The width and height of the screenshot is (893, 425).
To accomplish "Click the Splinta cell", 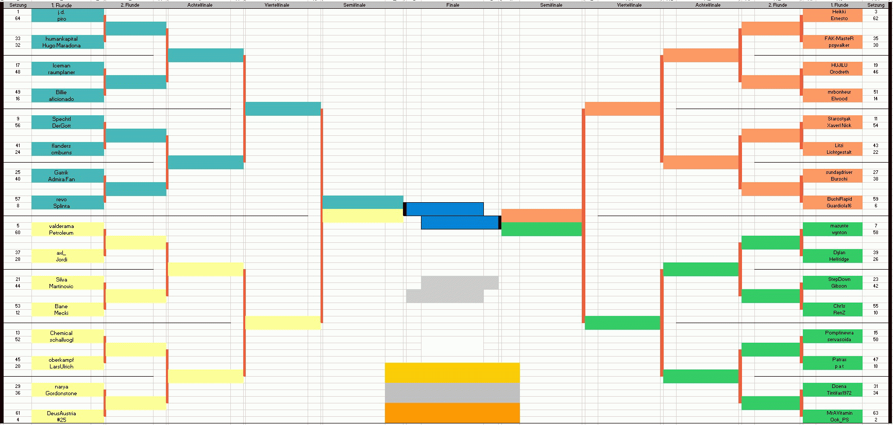I will [x=68, y=206].
